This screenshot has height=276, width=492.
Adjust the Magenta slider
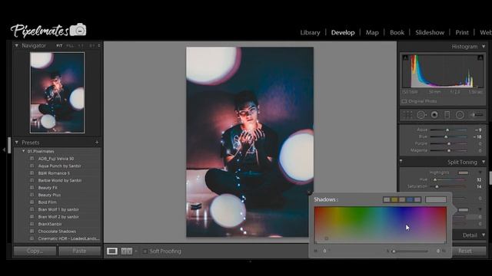tap(449, 150)
